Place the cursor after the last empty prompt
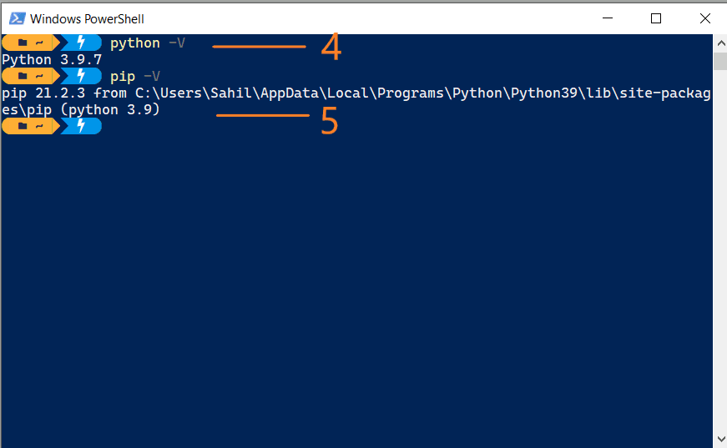 tap(114, 127)
